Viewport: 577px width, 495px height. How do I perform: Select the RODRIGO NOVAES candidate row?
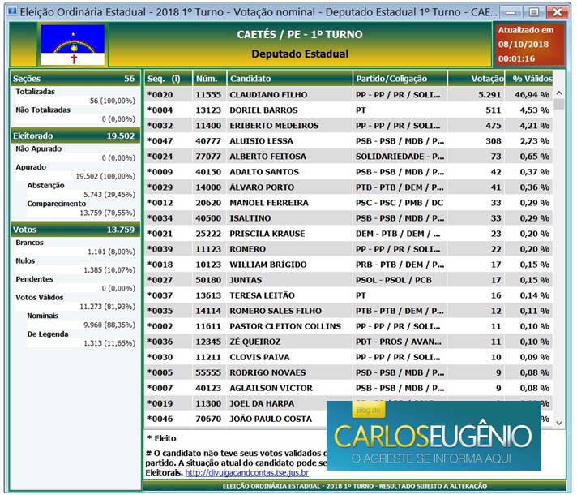tap(348, 373)
